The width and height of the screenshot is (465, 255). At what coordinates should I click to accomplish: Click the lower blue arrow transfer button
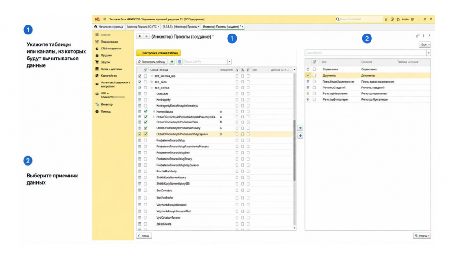tap(300, 135)
